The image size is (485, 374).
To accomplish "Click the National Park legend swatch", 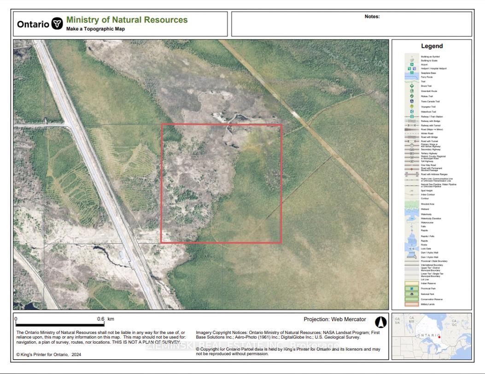I will [x=412, y=294].
